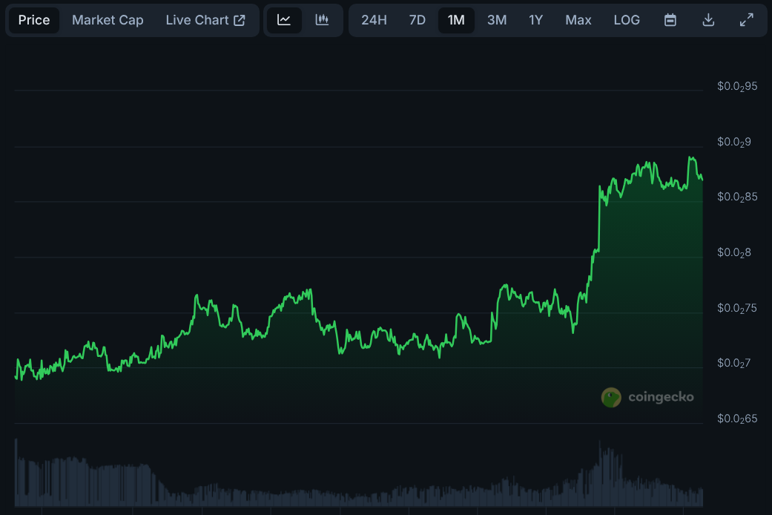The image size is (772, 515).
Task: Switch to the Market Cap tab
Action: pyautogui.click(x=108, y=20)
